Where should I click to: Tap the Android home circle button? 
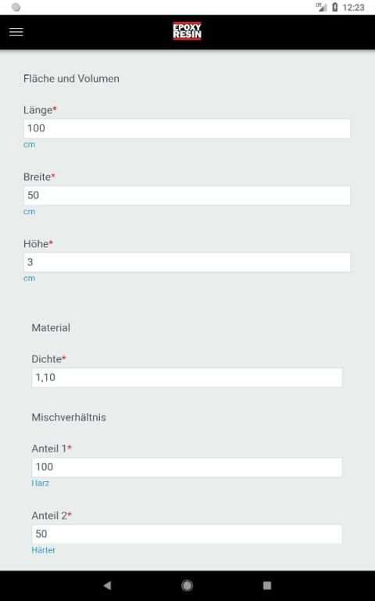187,585
